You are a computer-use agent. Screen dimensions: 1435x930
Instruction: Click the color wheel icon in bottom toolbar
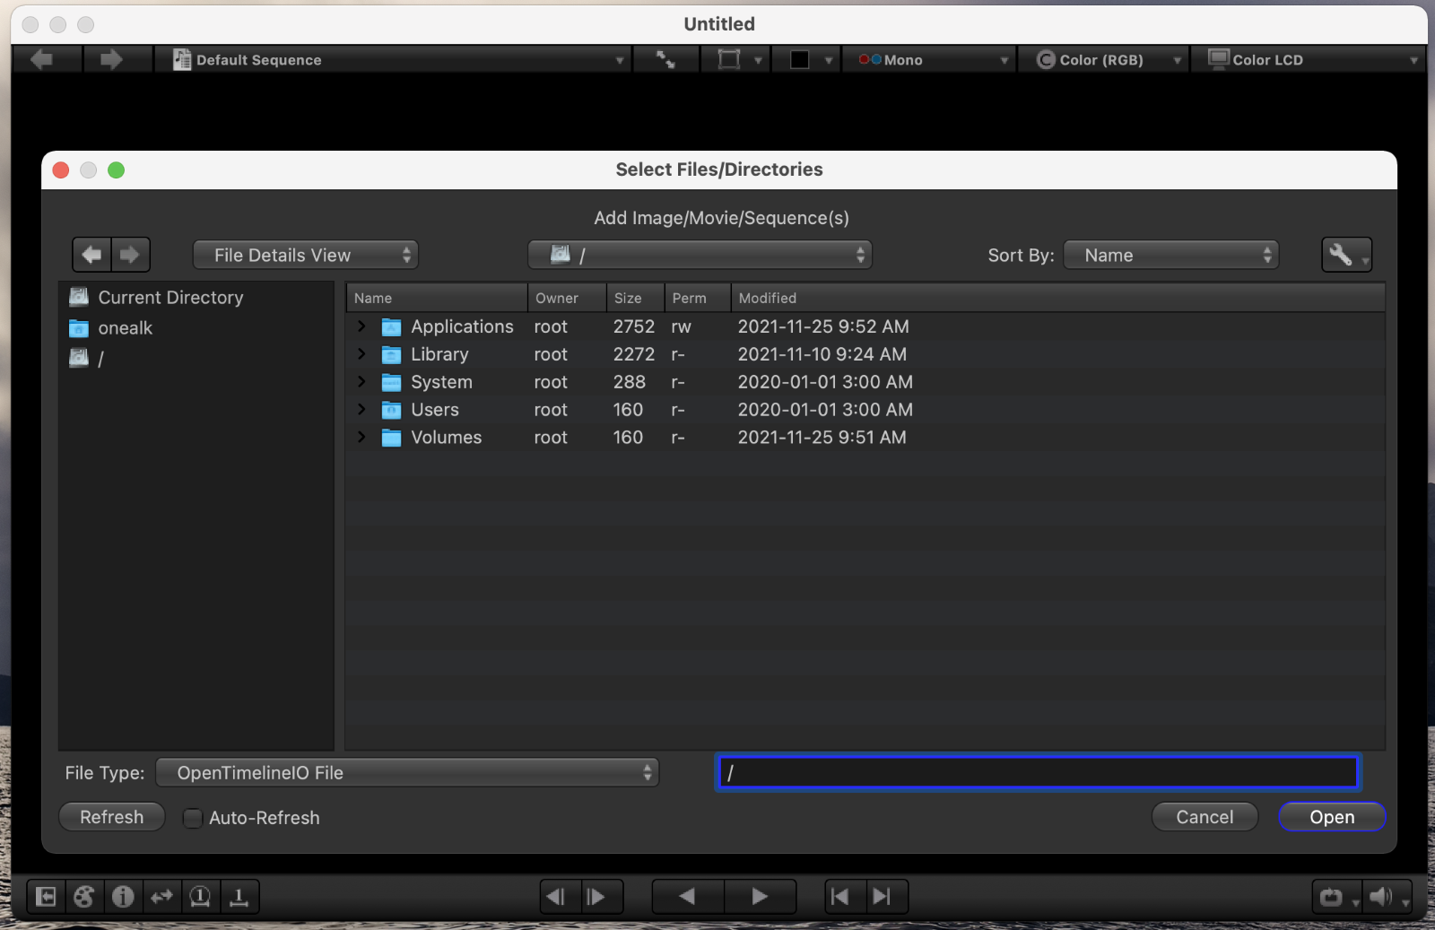84,896
